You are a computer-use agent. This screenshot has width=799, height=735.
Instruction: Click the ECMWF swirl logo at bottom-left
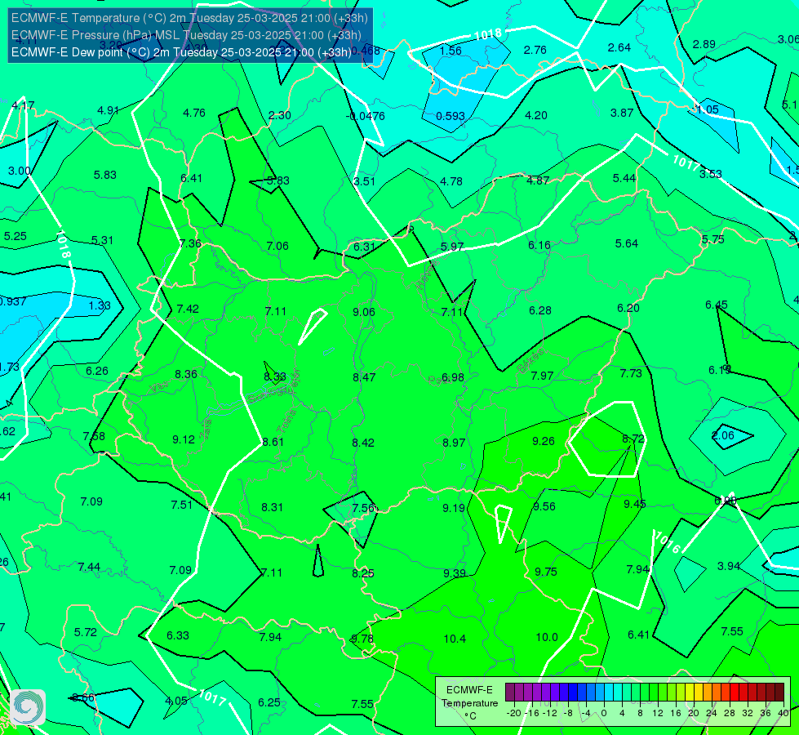pos(28,707)
